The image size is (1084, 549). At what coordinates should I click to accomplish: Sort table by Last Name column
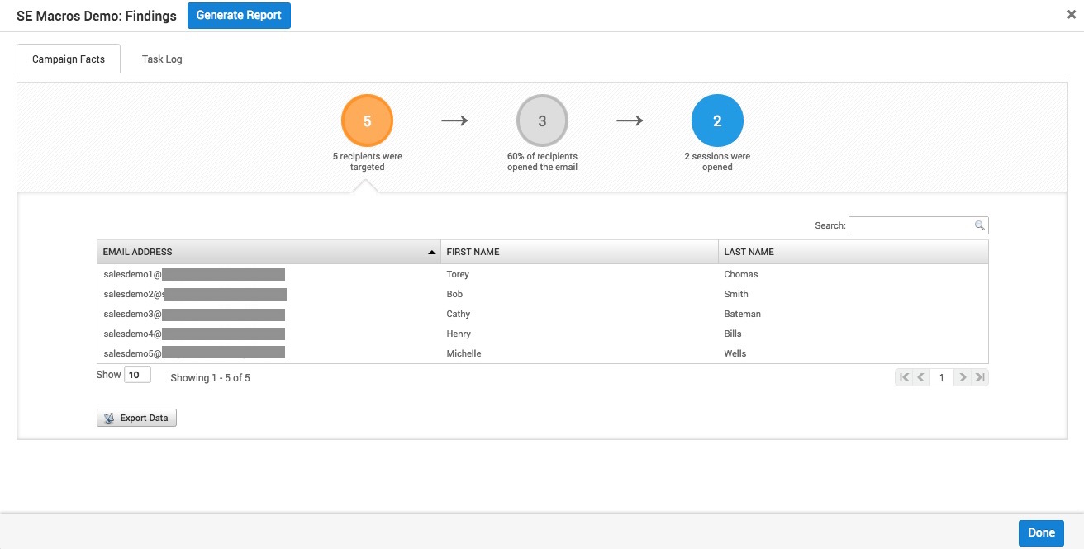(x=851, y=252)
